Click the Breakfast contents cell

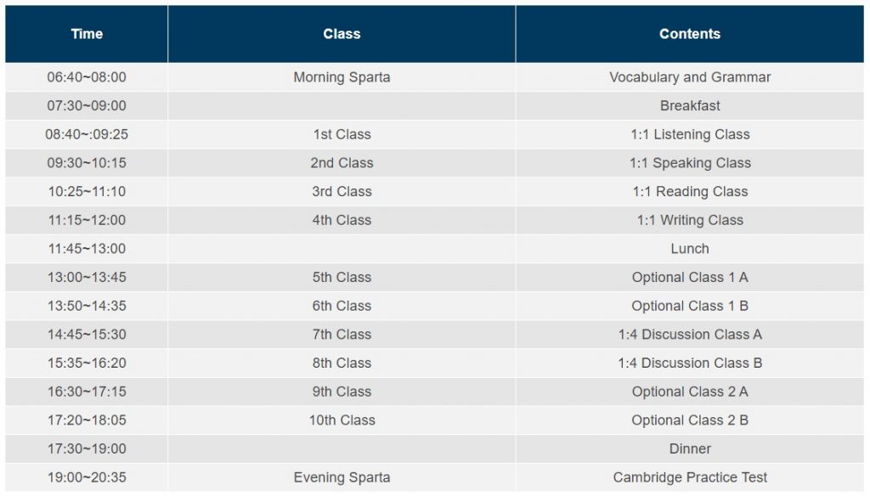pos(690,106)
